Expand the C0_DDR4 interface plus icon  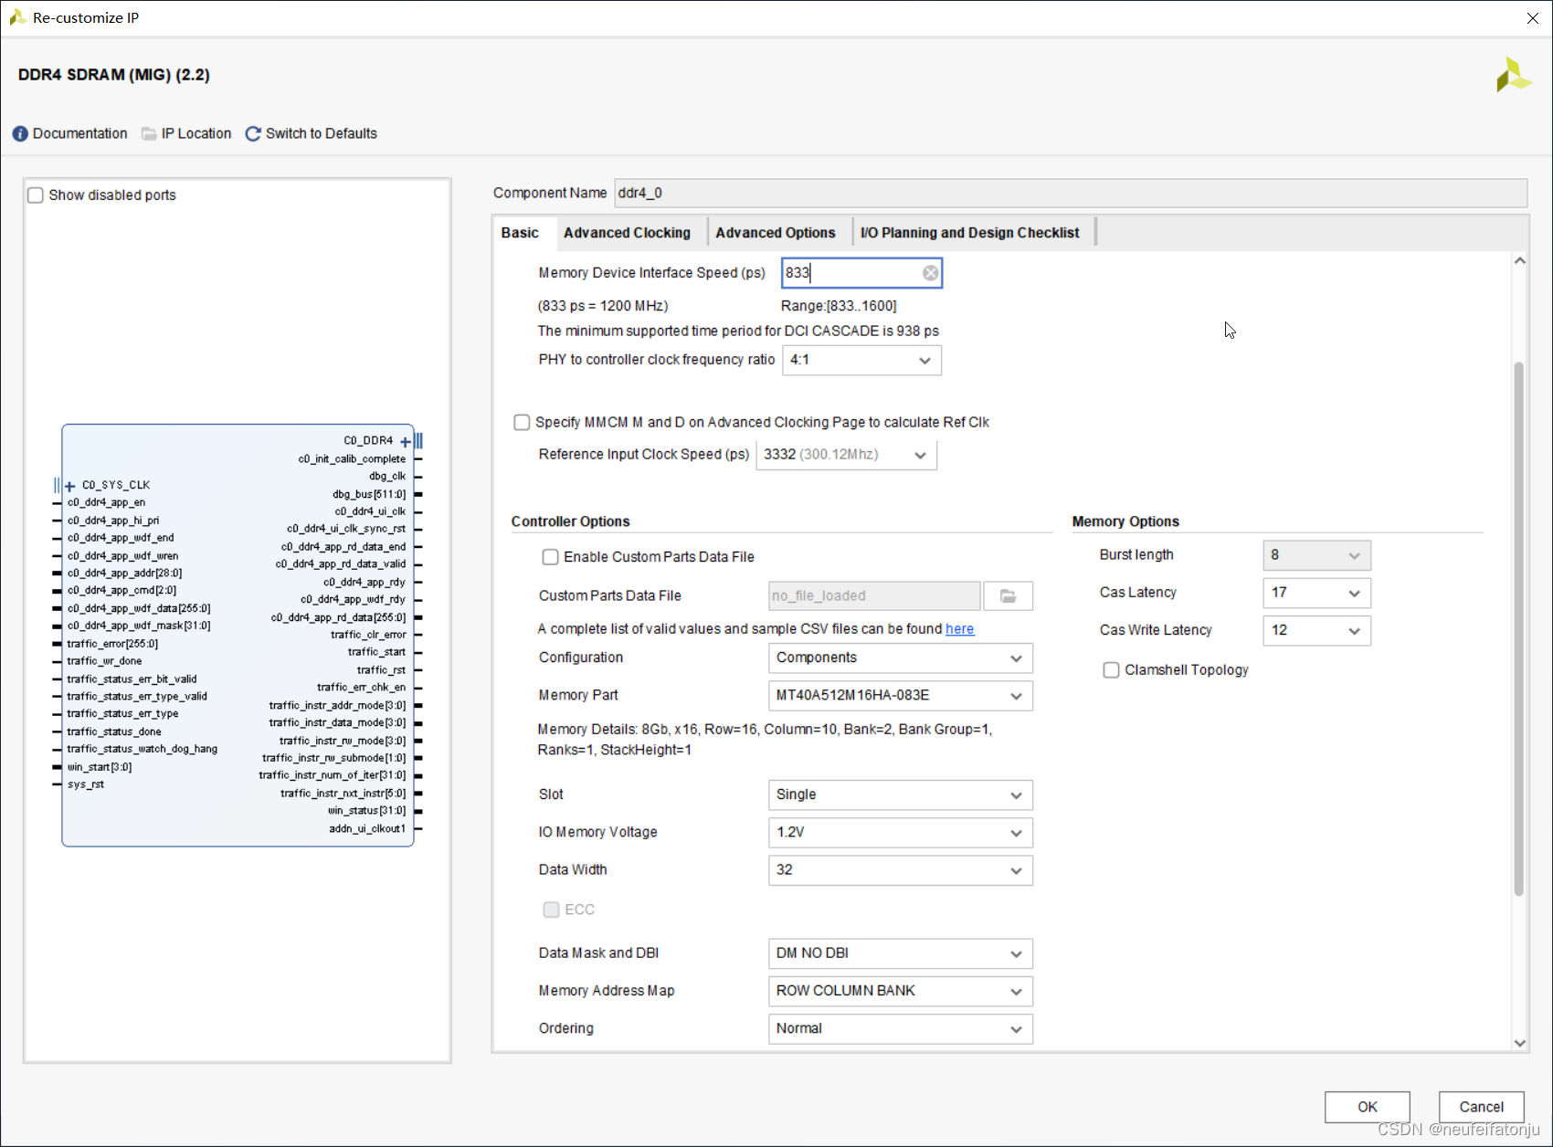(406, 442)
